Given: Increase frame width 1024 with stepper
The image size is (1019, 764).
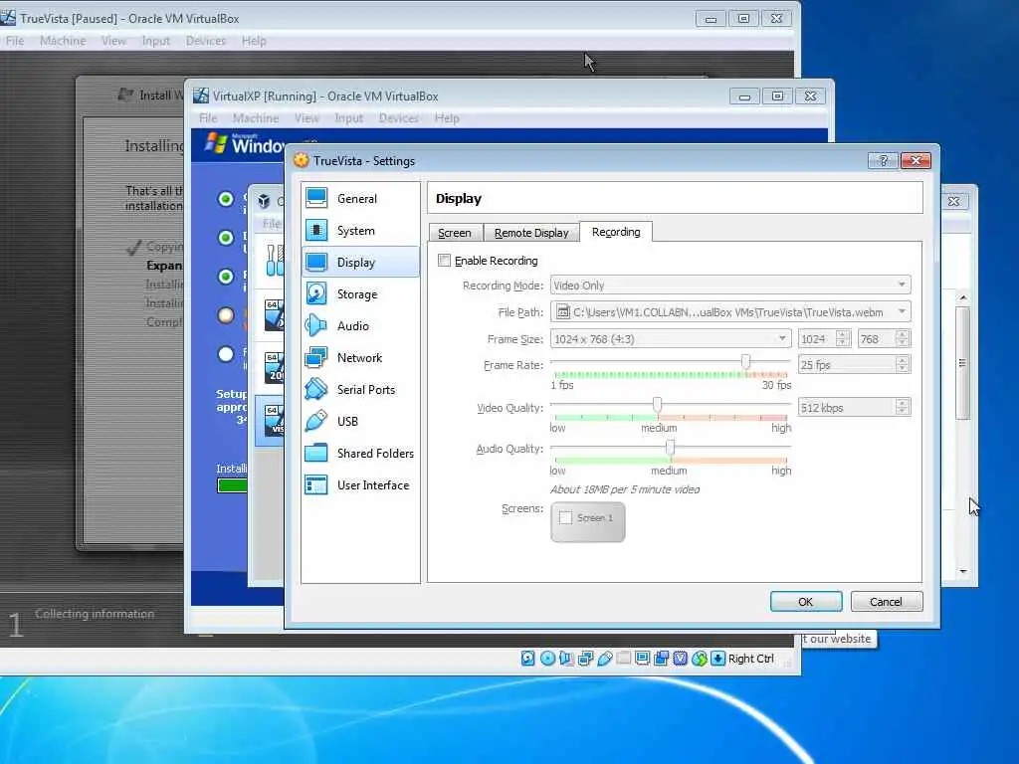Looking at the screenshot, I should click(x=843, y=334).
